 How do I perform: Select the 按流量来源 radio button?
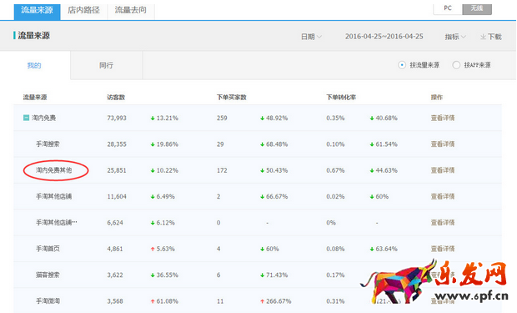(402, 65)
